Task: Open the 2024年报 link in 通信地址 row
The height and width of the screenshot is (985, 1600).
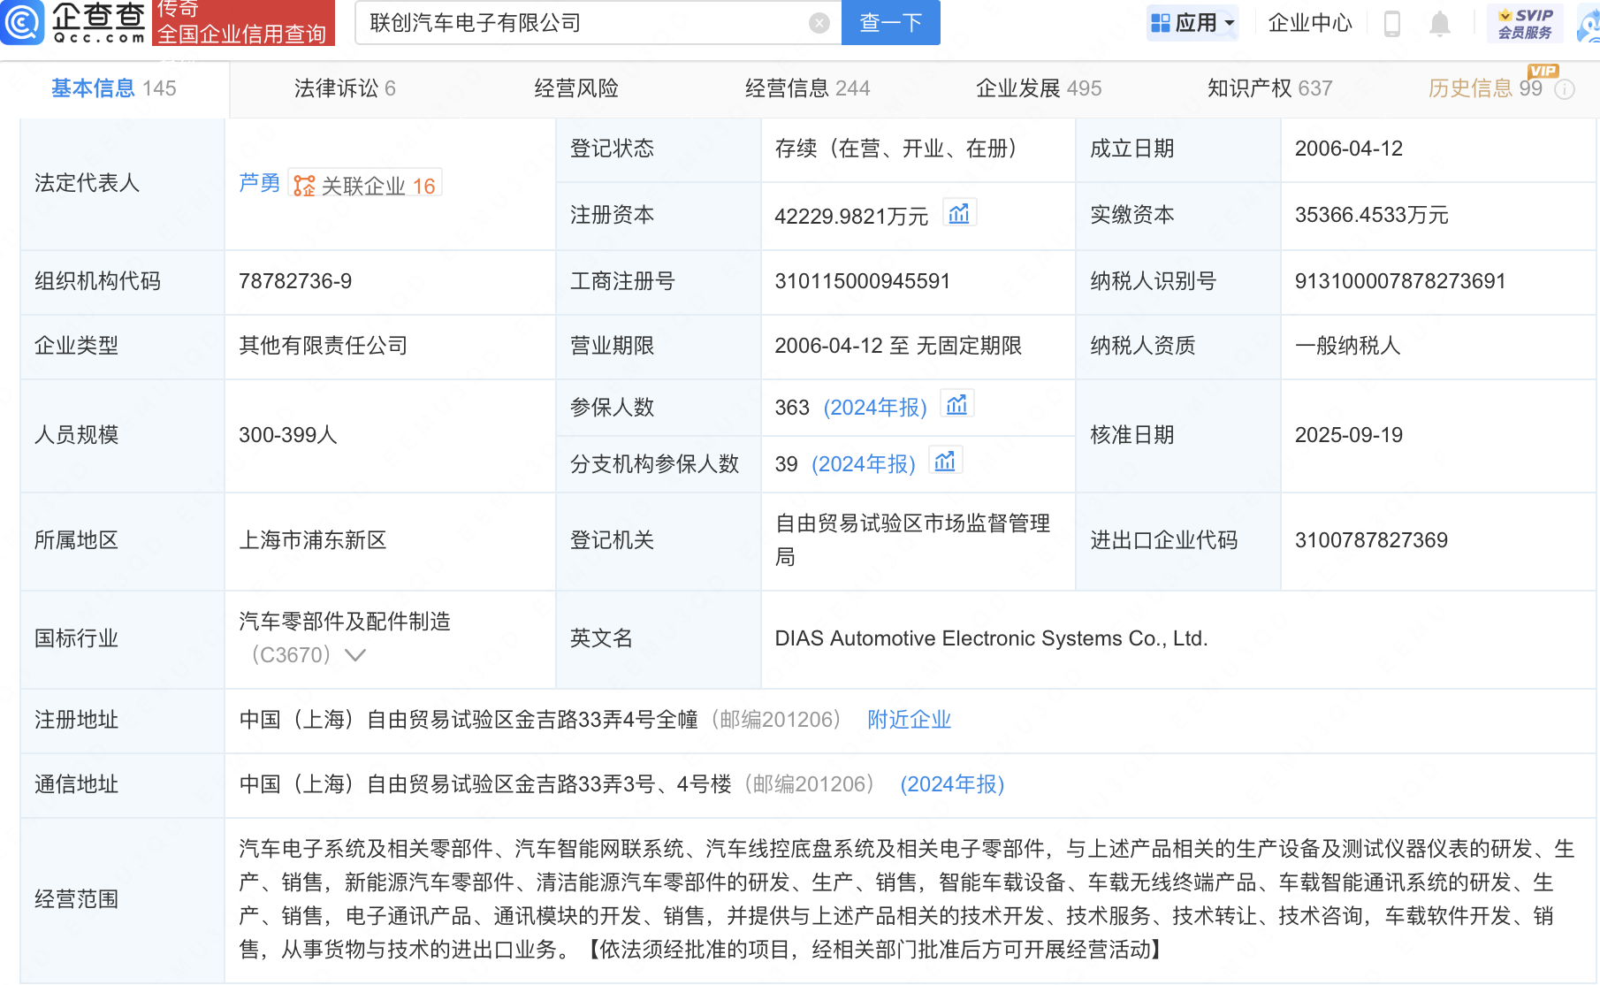Action: coord(952,784)
